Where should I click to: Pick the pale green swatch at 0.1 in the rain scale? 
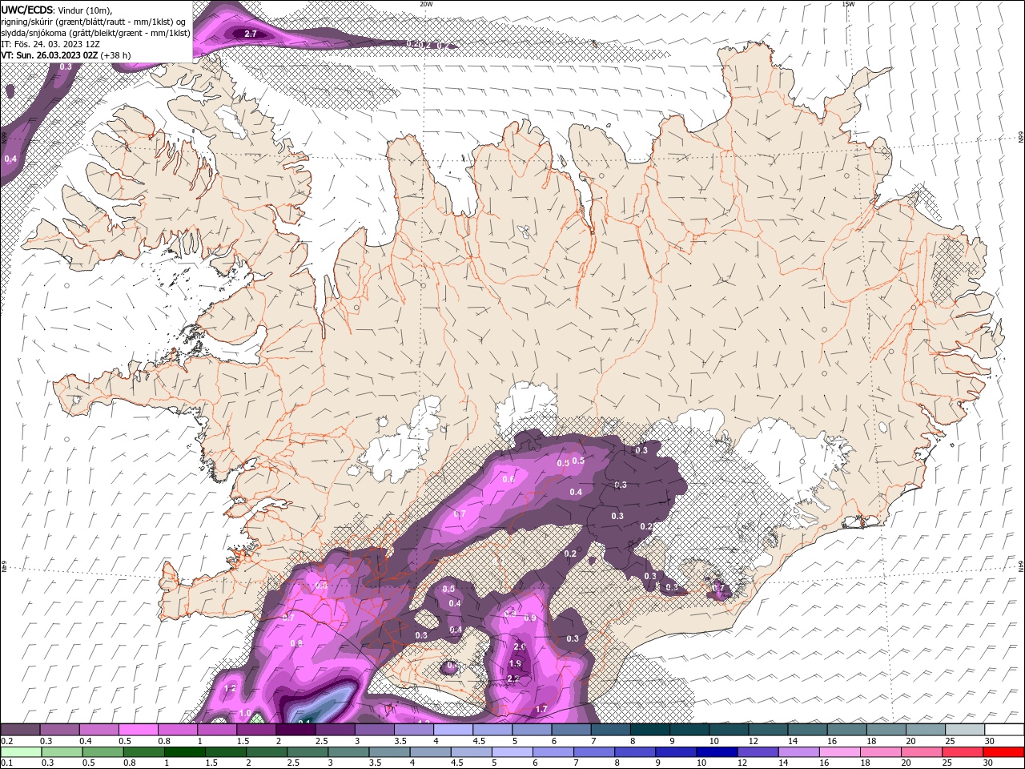(x=21, y=752)
